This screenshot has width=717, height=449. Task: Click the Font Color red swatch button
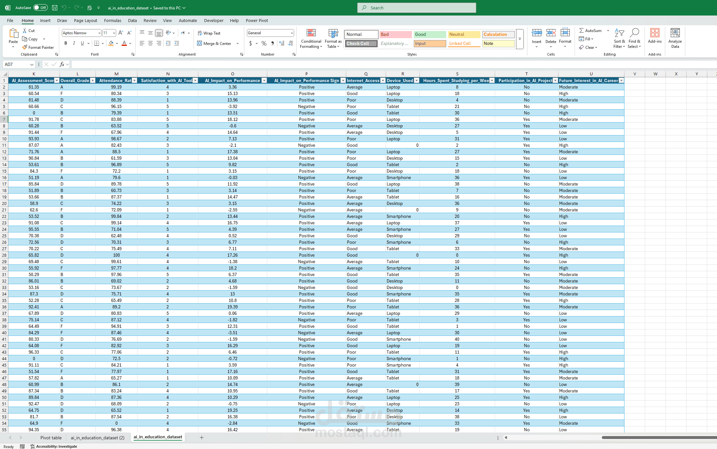(x=124, y=43)
